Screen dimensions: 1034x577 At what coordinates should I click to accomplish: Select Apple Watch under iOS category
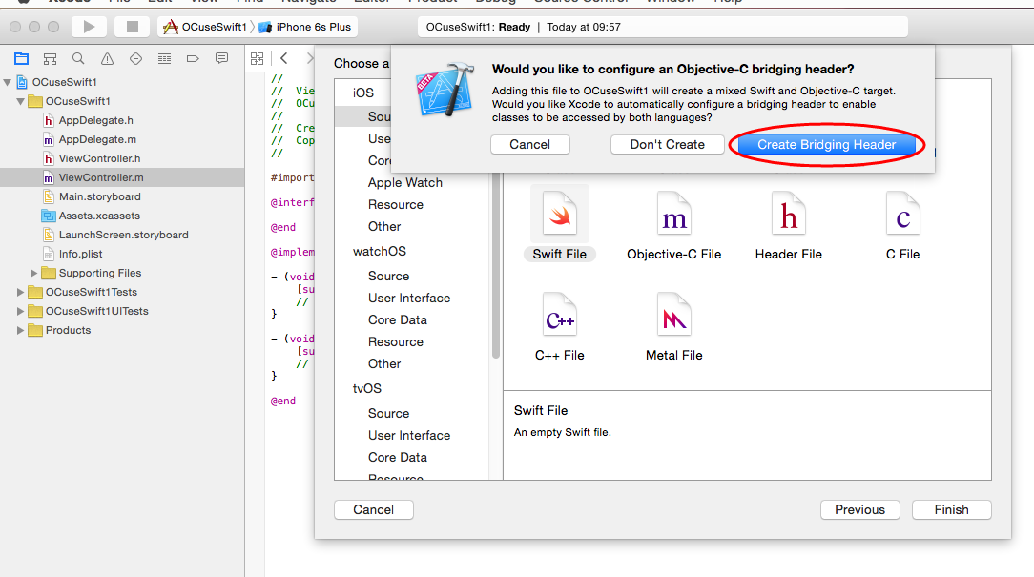(x=404, y=183)
